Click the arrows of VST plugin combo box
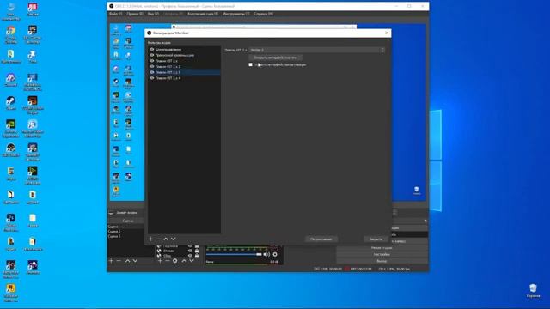 (x=382, y=50)
